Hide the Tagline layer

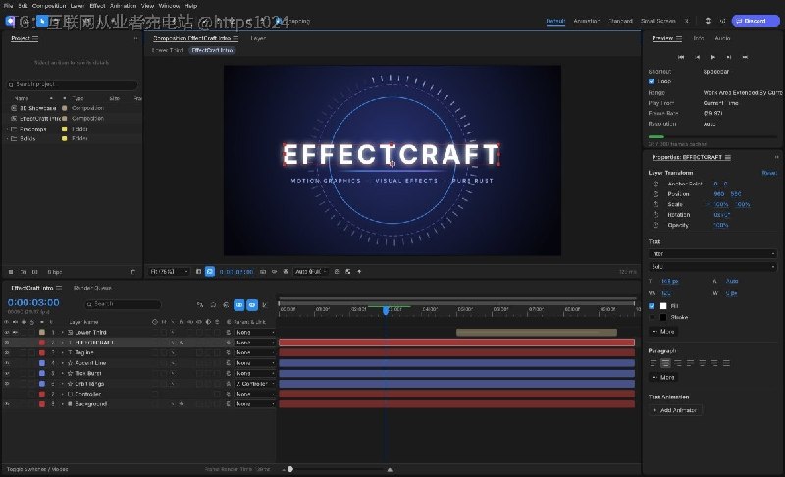[x=7, y=353]
